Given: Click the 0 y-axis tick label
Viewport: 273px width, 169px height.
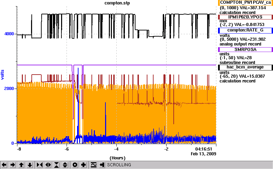Looking at the screenshot, I should (x=13, y=143).
